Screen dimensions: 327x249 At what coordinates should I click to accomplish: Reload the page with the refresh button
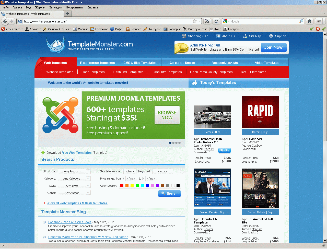click(x=216, y=21)
